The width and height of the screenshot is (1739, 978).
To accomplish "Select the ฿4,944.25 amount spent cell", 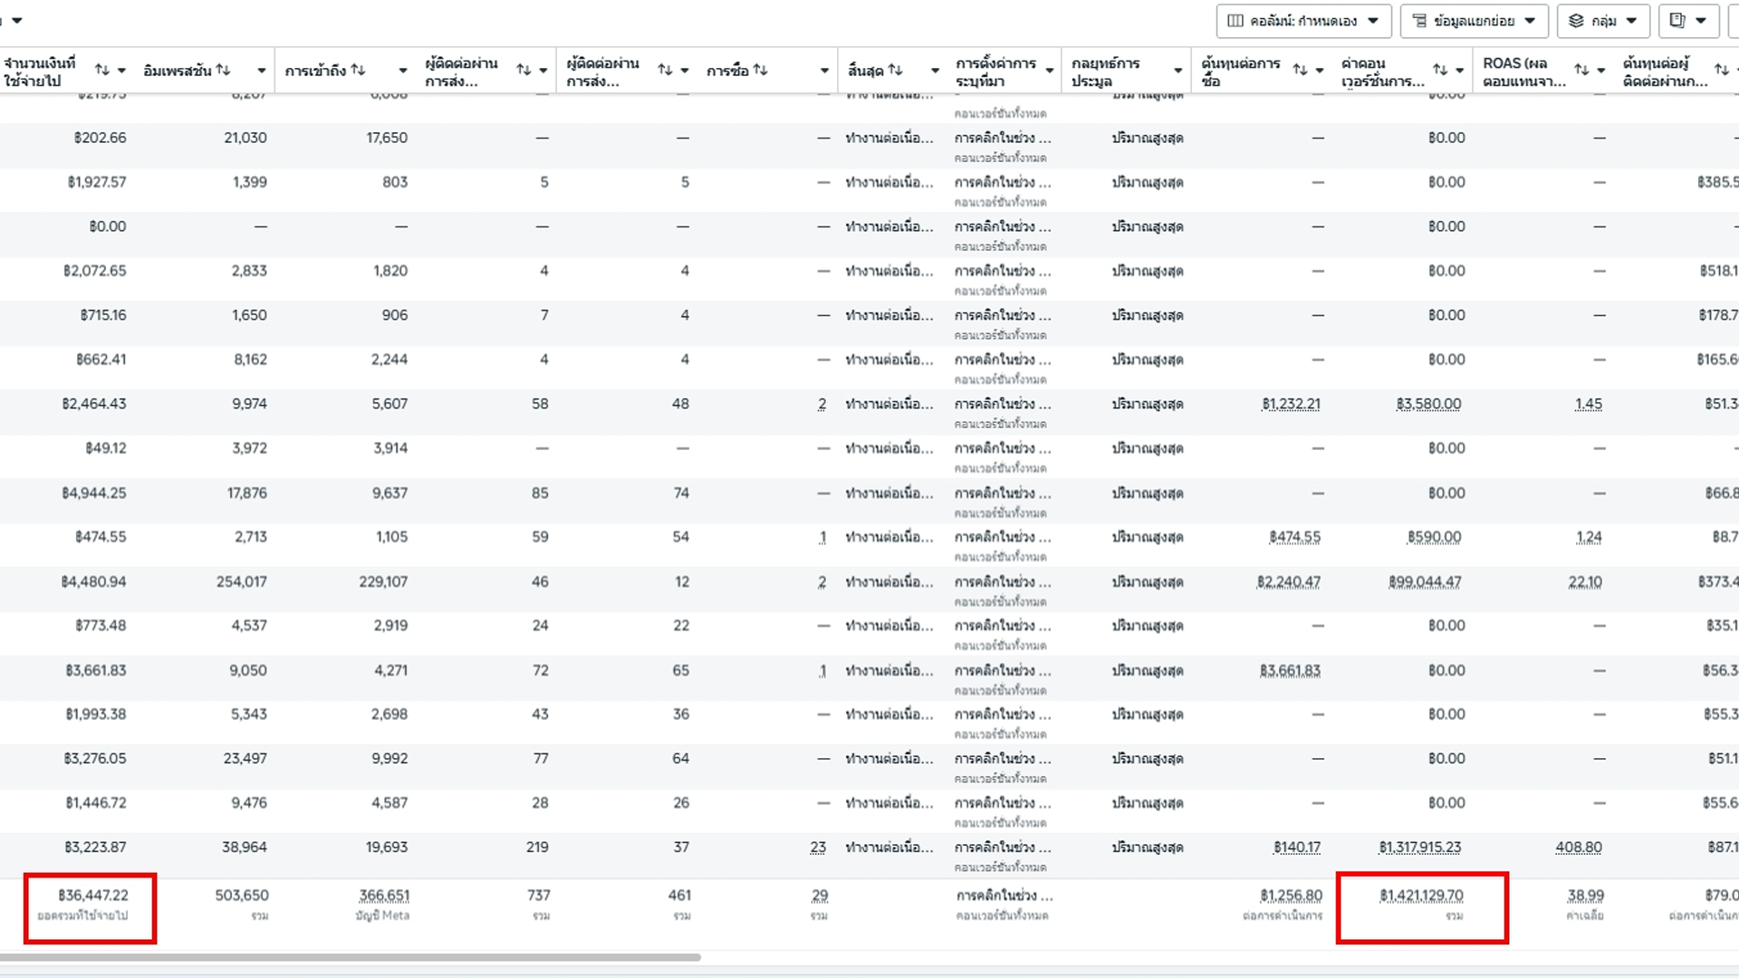I will [93, 494].
